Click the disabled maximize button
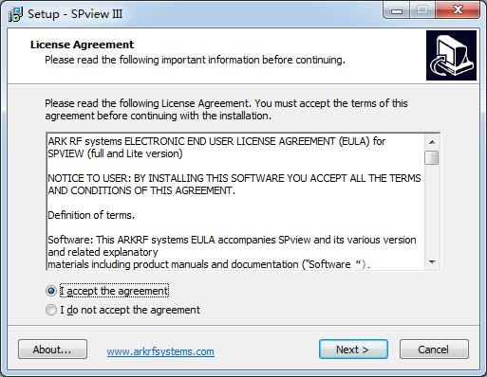This screenshot has height=377, width=487. (422, 10)
